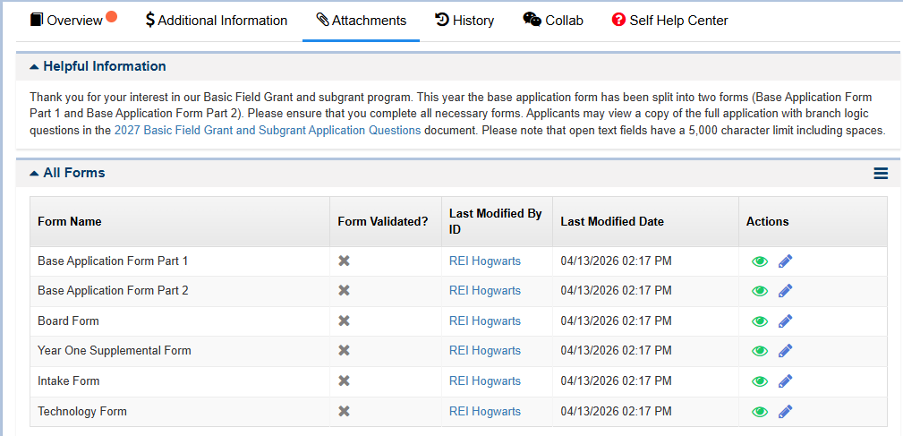The height and width of the screenshot is (436, 903).
Task: Go to the History tab
Action: (x=464, y=21)
